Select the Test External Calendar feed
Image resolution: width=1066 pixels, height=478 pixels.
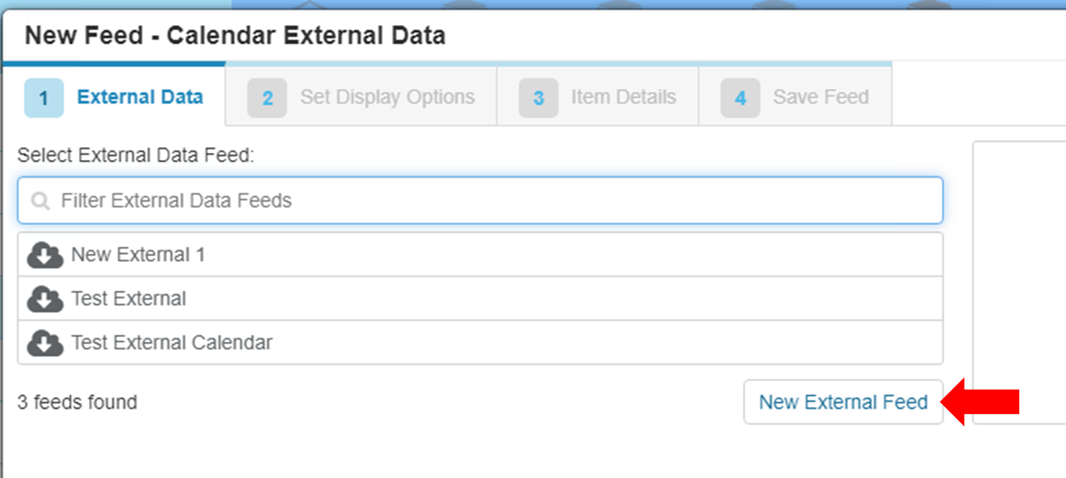(171, 342)
